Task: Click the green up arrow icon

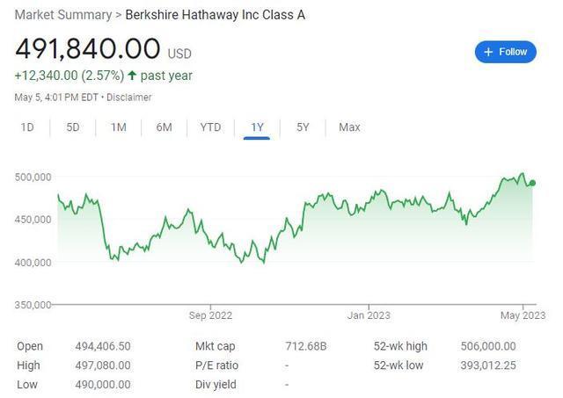Action: point(132,76)
